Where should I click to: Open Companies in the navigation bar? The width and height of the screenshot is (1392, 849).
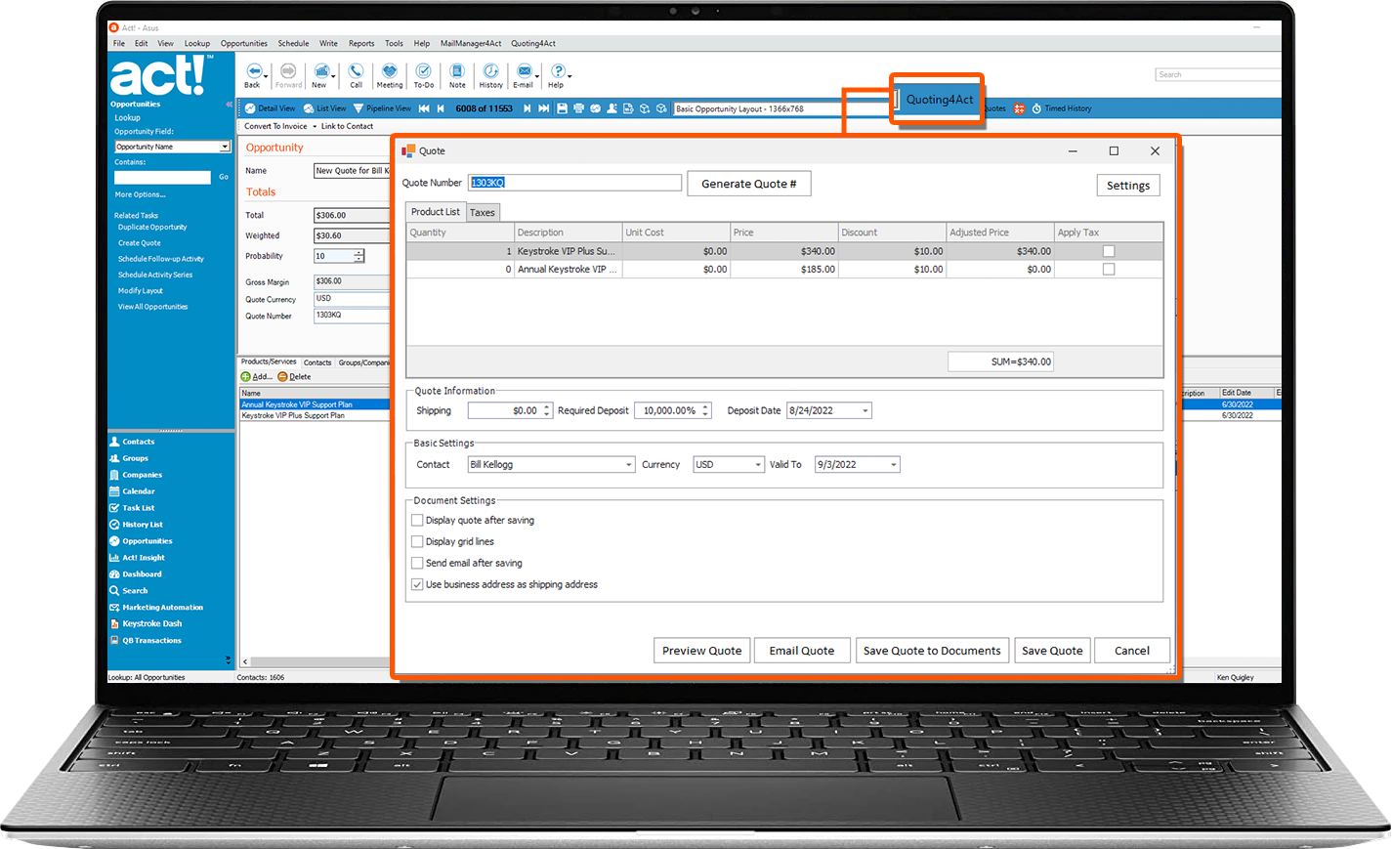pyautogui.click(x=136, y=475)
